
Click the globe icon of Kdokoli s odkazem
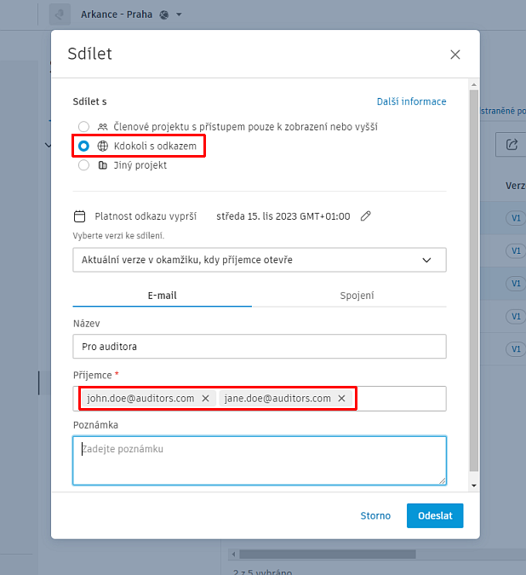pos(103,147)
